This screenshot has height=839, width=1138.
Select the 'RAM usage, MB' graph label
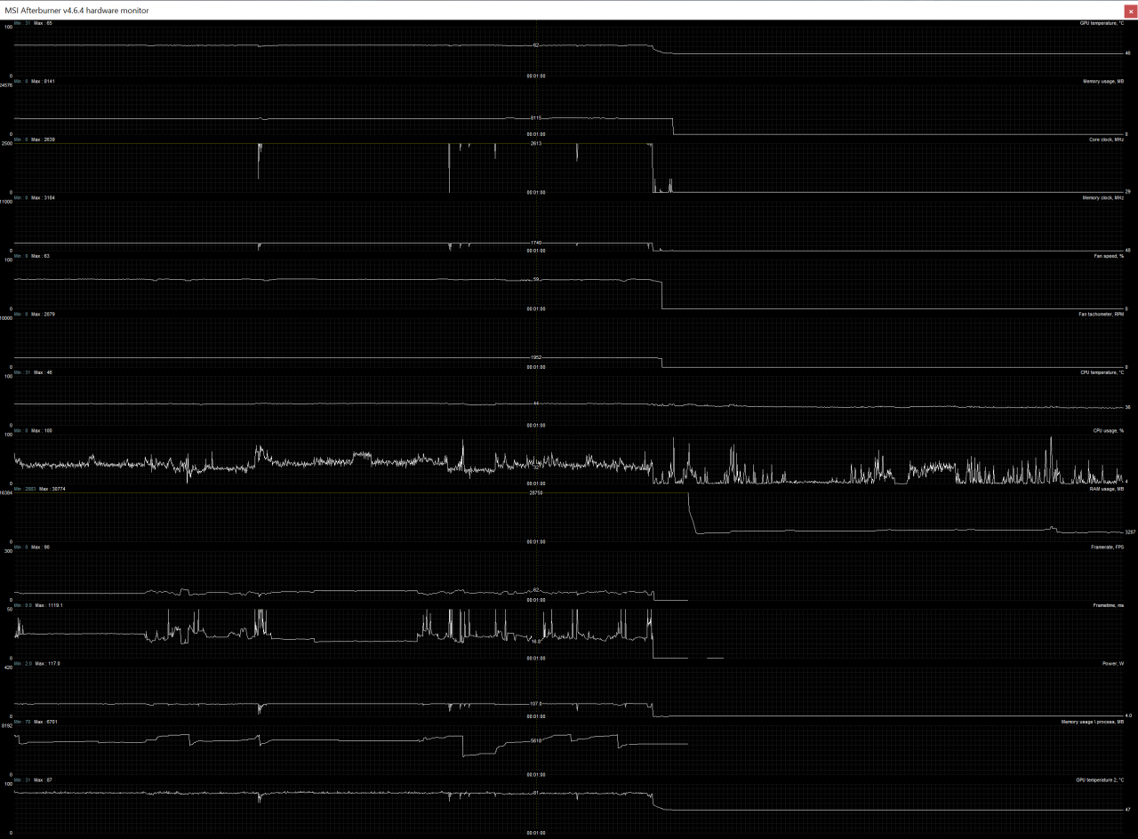[x=1107, y=489]
